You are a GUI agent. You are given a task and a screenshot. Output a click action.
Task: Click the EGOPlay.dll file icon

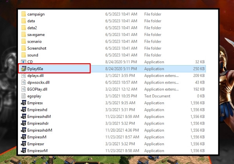click(x=23, y=89)
